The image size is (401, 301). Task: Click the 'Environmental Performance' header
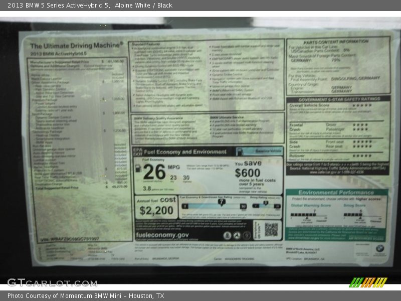[336, 192]
